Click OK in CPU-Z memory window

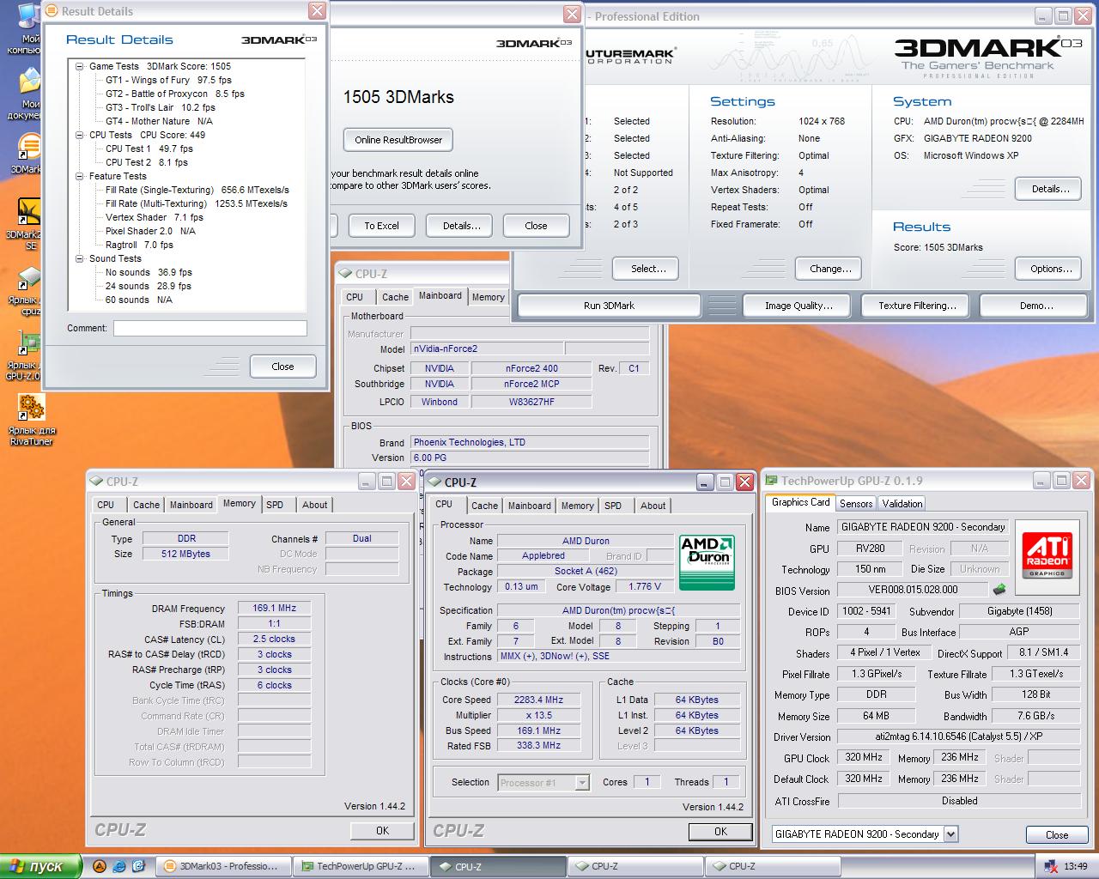click(x=382, y=831)
